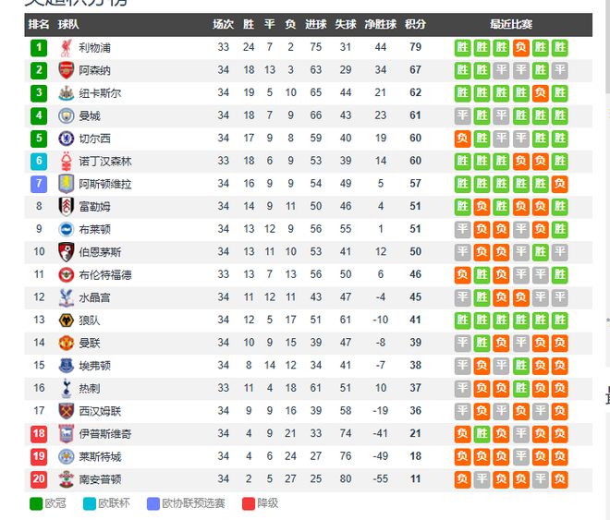The width and height of the screenshot is (610, 520).
Task: Click the Newcastle club crest icon
Action: click(x=66, y=92)
